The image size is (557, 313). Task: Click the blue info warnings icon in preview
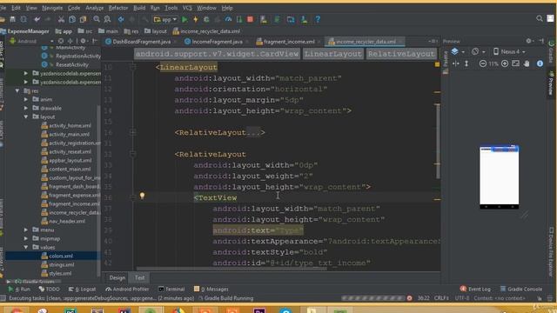[540, 63]
